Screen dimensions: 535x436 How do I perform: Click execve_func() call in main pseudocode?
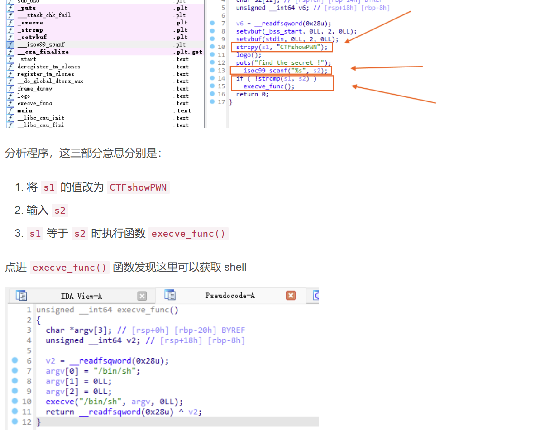269,86
